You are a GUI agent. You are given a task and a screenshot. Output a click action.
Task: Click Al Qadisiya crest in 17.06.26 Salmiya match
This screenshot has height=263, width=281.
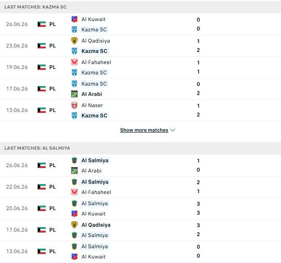pyautogui.click(x=74, y=225)
